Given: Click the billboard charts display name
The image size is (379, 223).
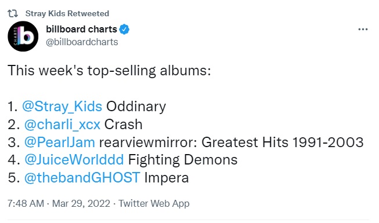Looking at the screenshot, I should pyautogui.click(x=81, y=29).
